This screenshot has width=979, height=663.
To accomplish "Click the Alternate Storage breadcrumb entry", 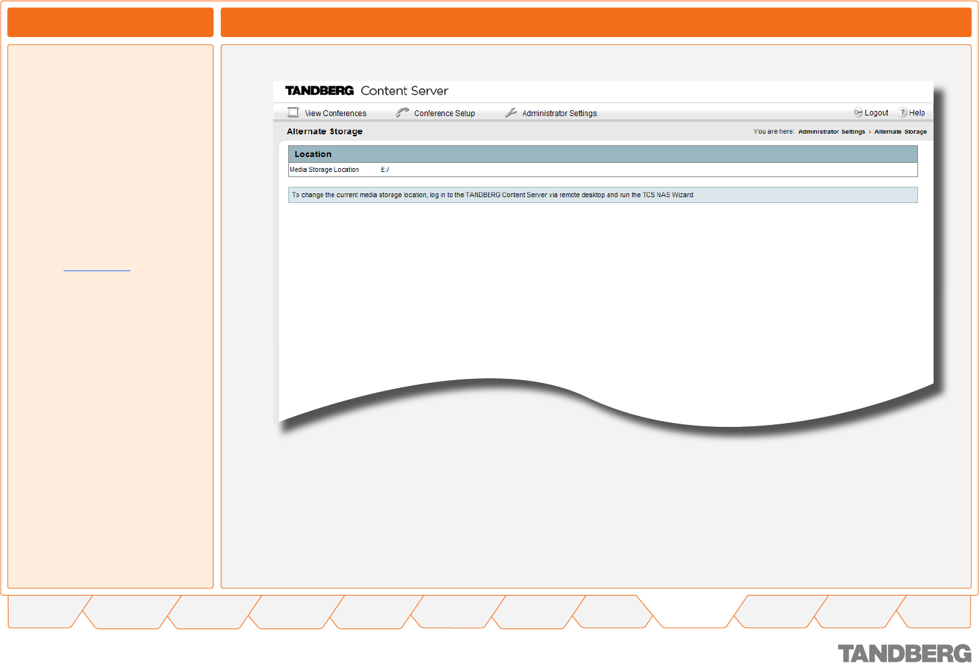I will point(900,132).
